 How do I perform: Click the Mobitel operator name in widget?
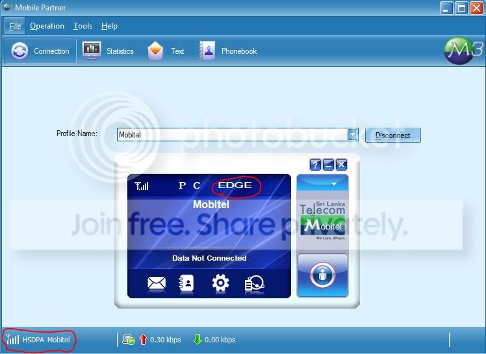[211, 204]
